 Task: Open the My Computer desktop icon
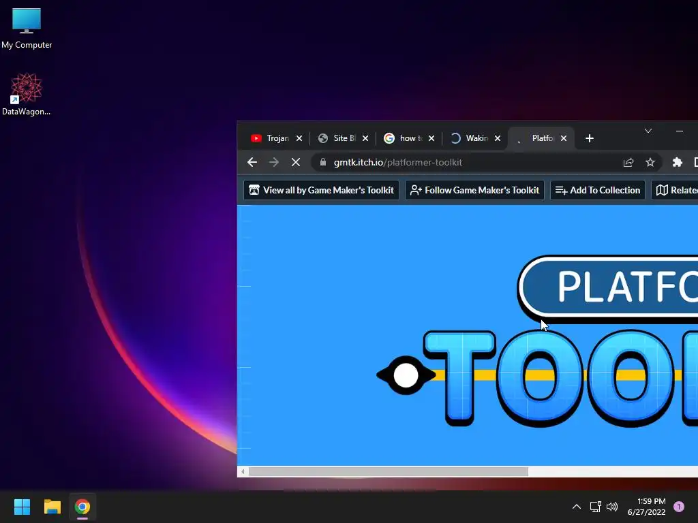click(27, 28)
